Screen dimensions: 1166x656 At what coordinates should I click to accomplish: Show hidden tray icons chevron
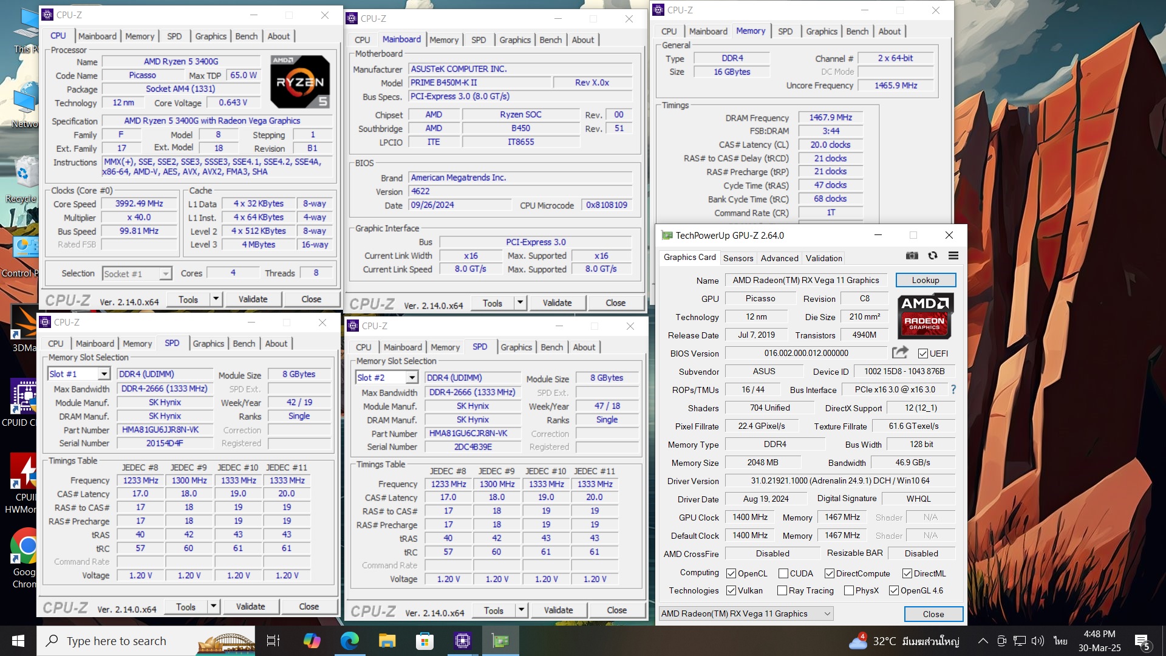(983, 641)
